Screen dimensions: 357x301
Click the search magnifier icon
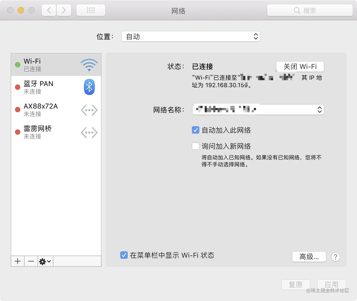click(x=297, y=10)
